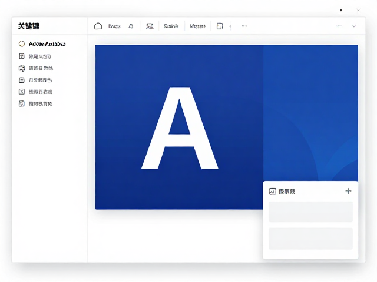Select the upper grey card in the floating panel

tap(310, 211)
